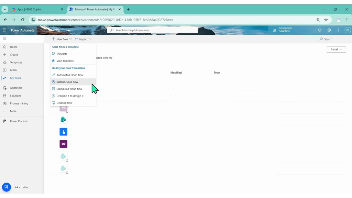The width and height of the screenshot is (352, 198).
Task: Open the new tab plus button
Action: pyautogui.click(x=128, y=9)
